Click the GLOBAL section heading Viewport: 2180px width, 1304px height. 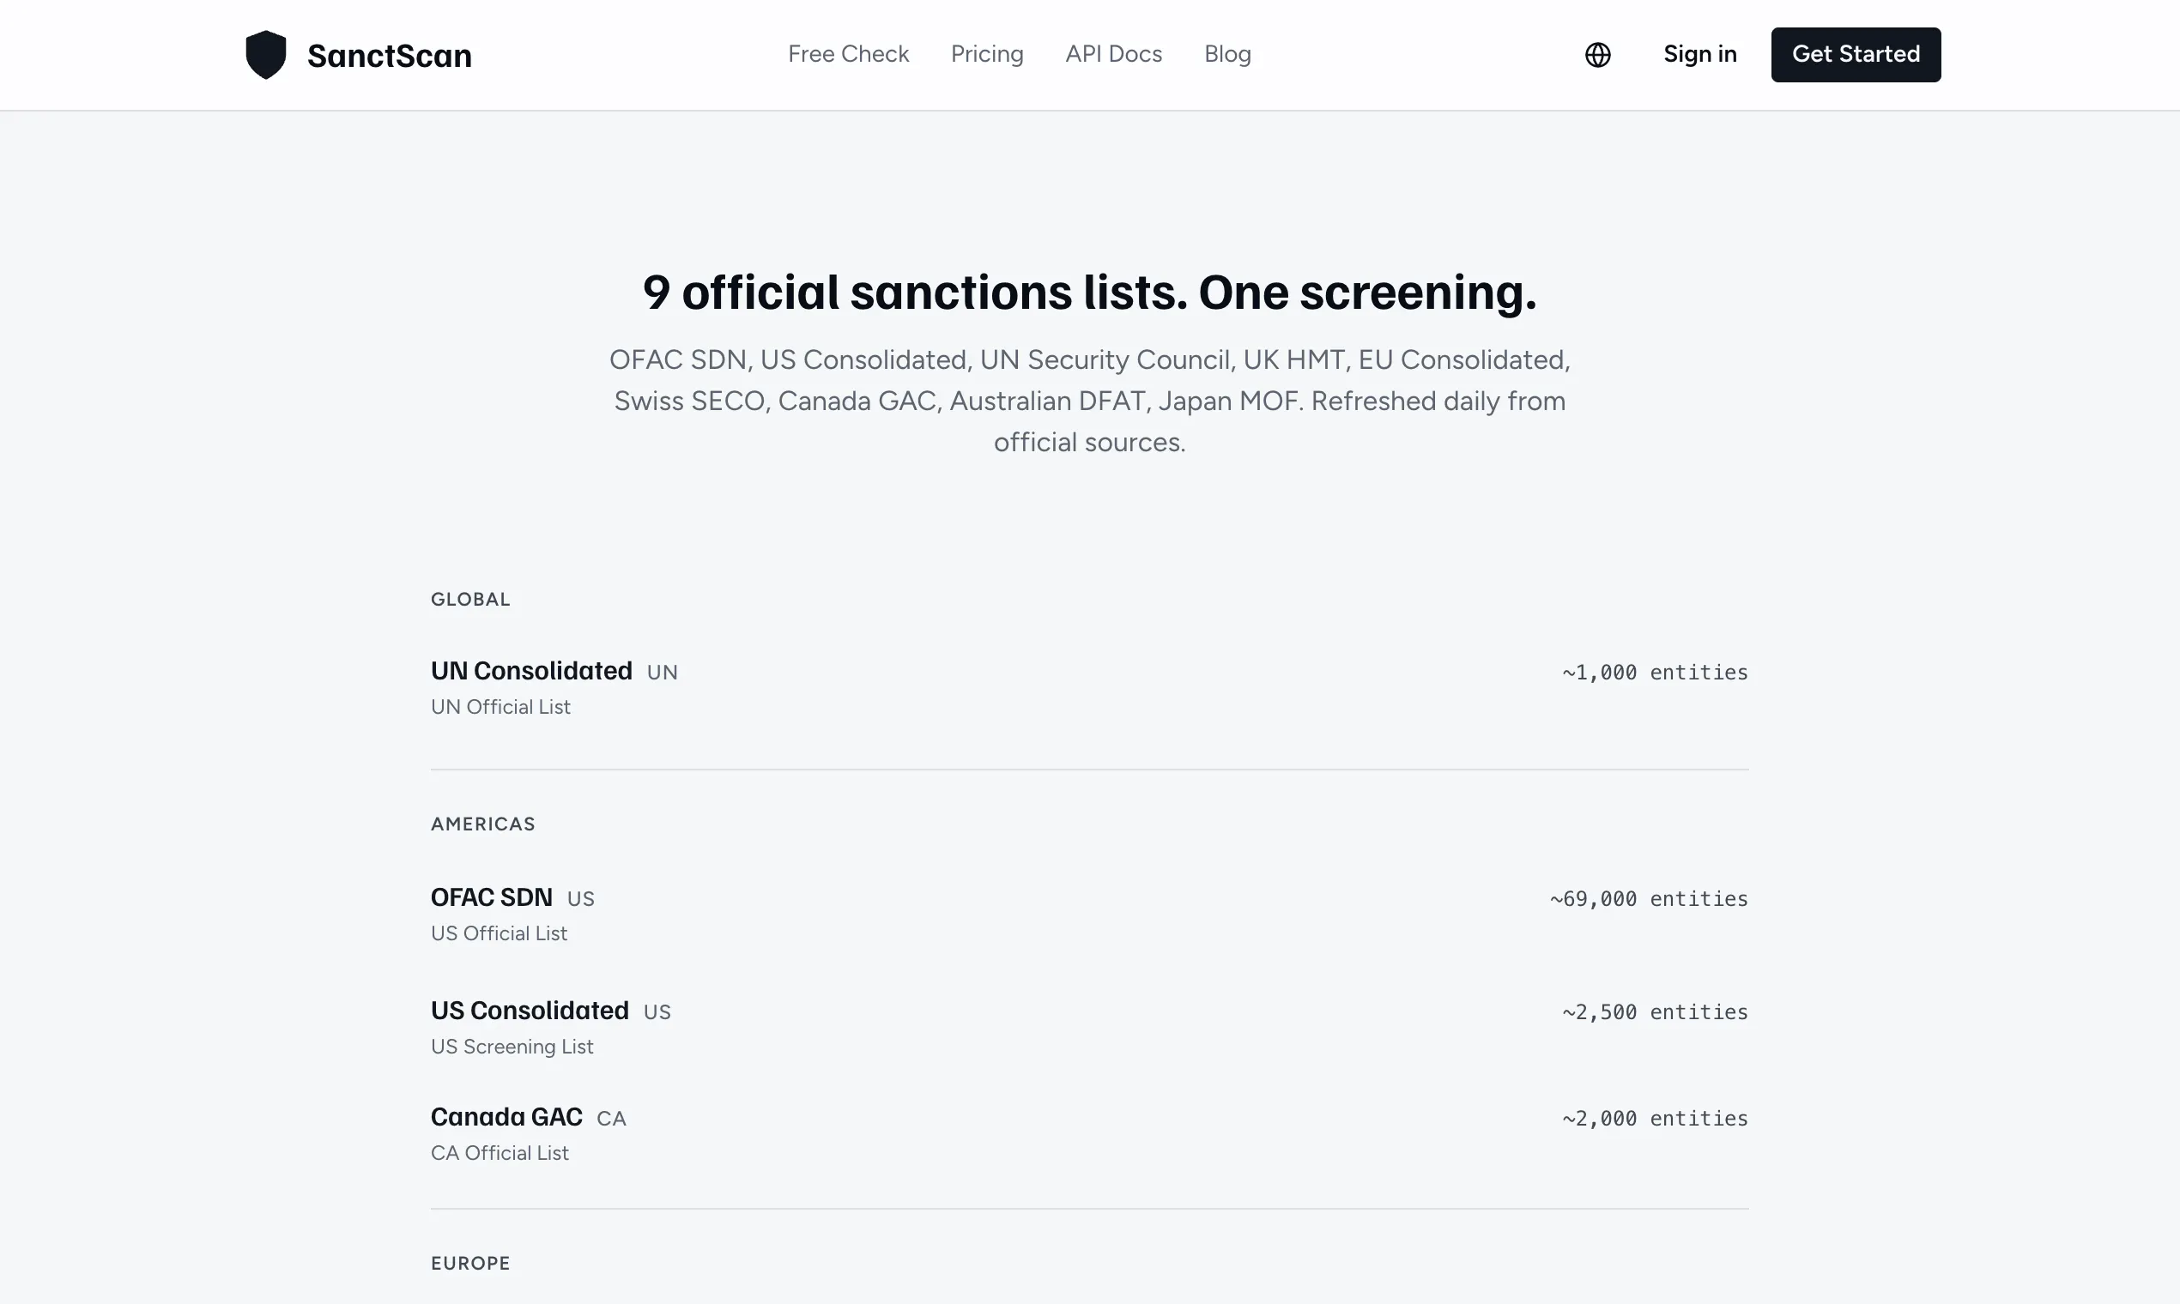coord(470,600)
